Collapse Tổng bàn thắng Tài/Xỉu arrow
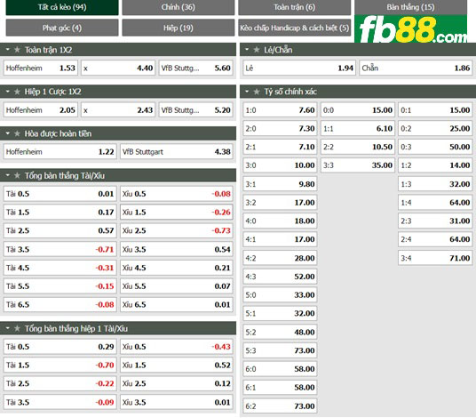476x418 pixels. [8, 175]
